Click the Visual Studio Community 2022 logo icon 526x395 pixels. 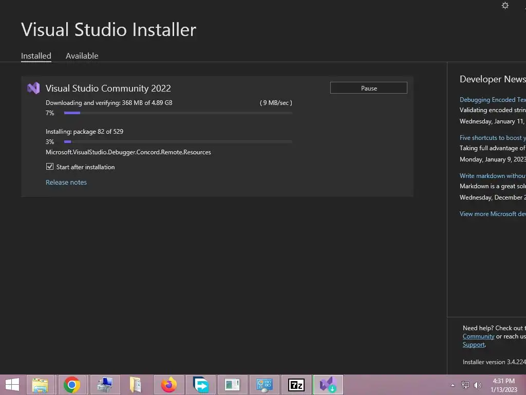(33, 88)
